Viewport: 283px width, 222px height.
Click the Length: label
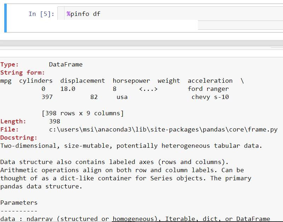coord(13,122)
